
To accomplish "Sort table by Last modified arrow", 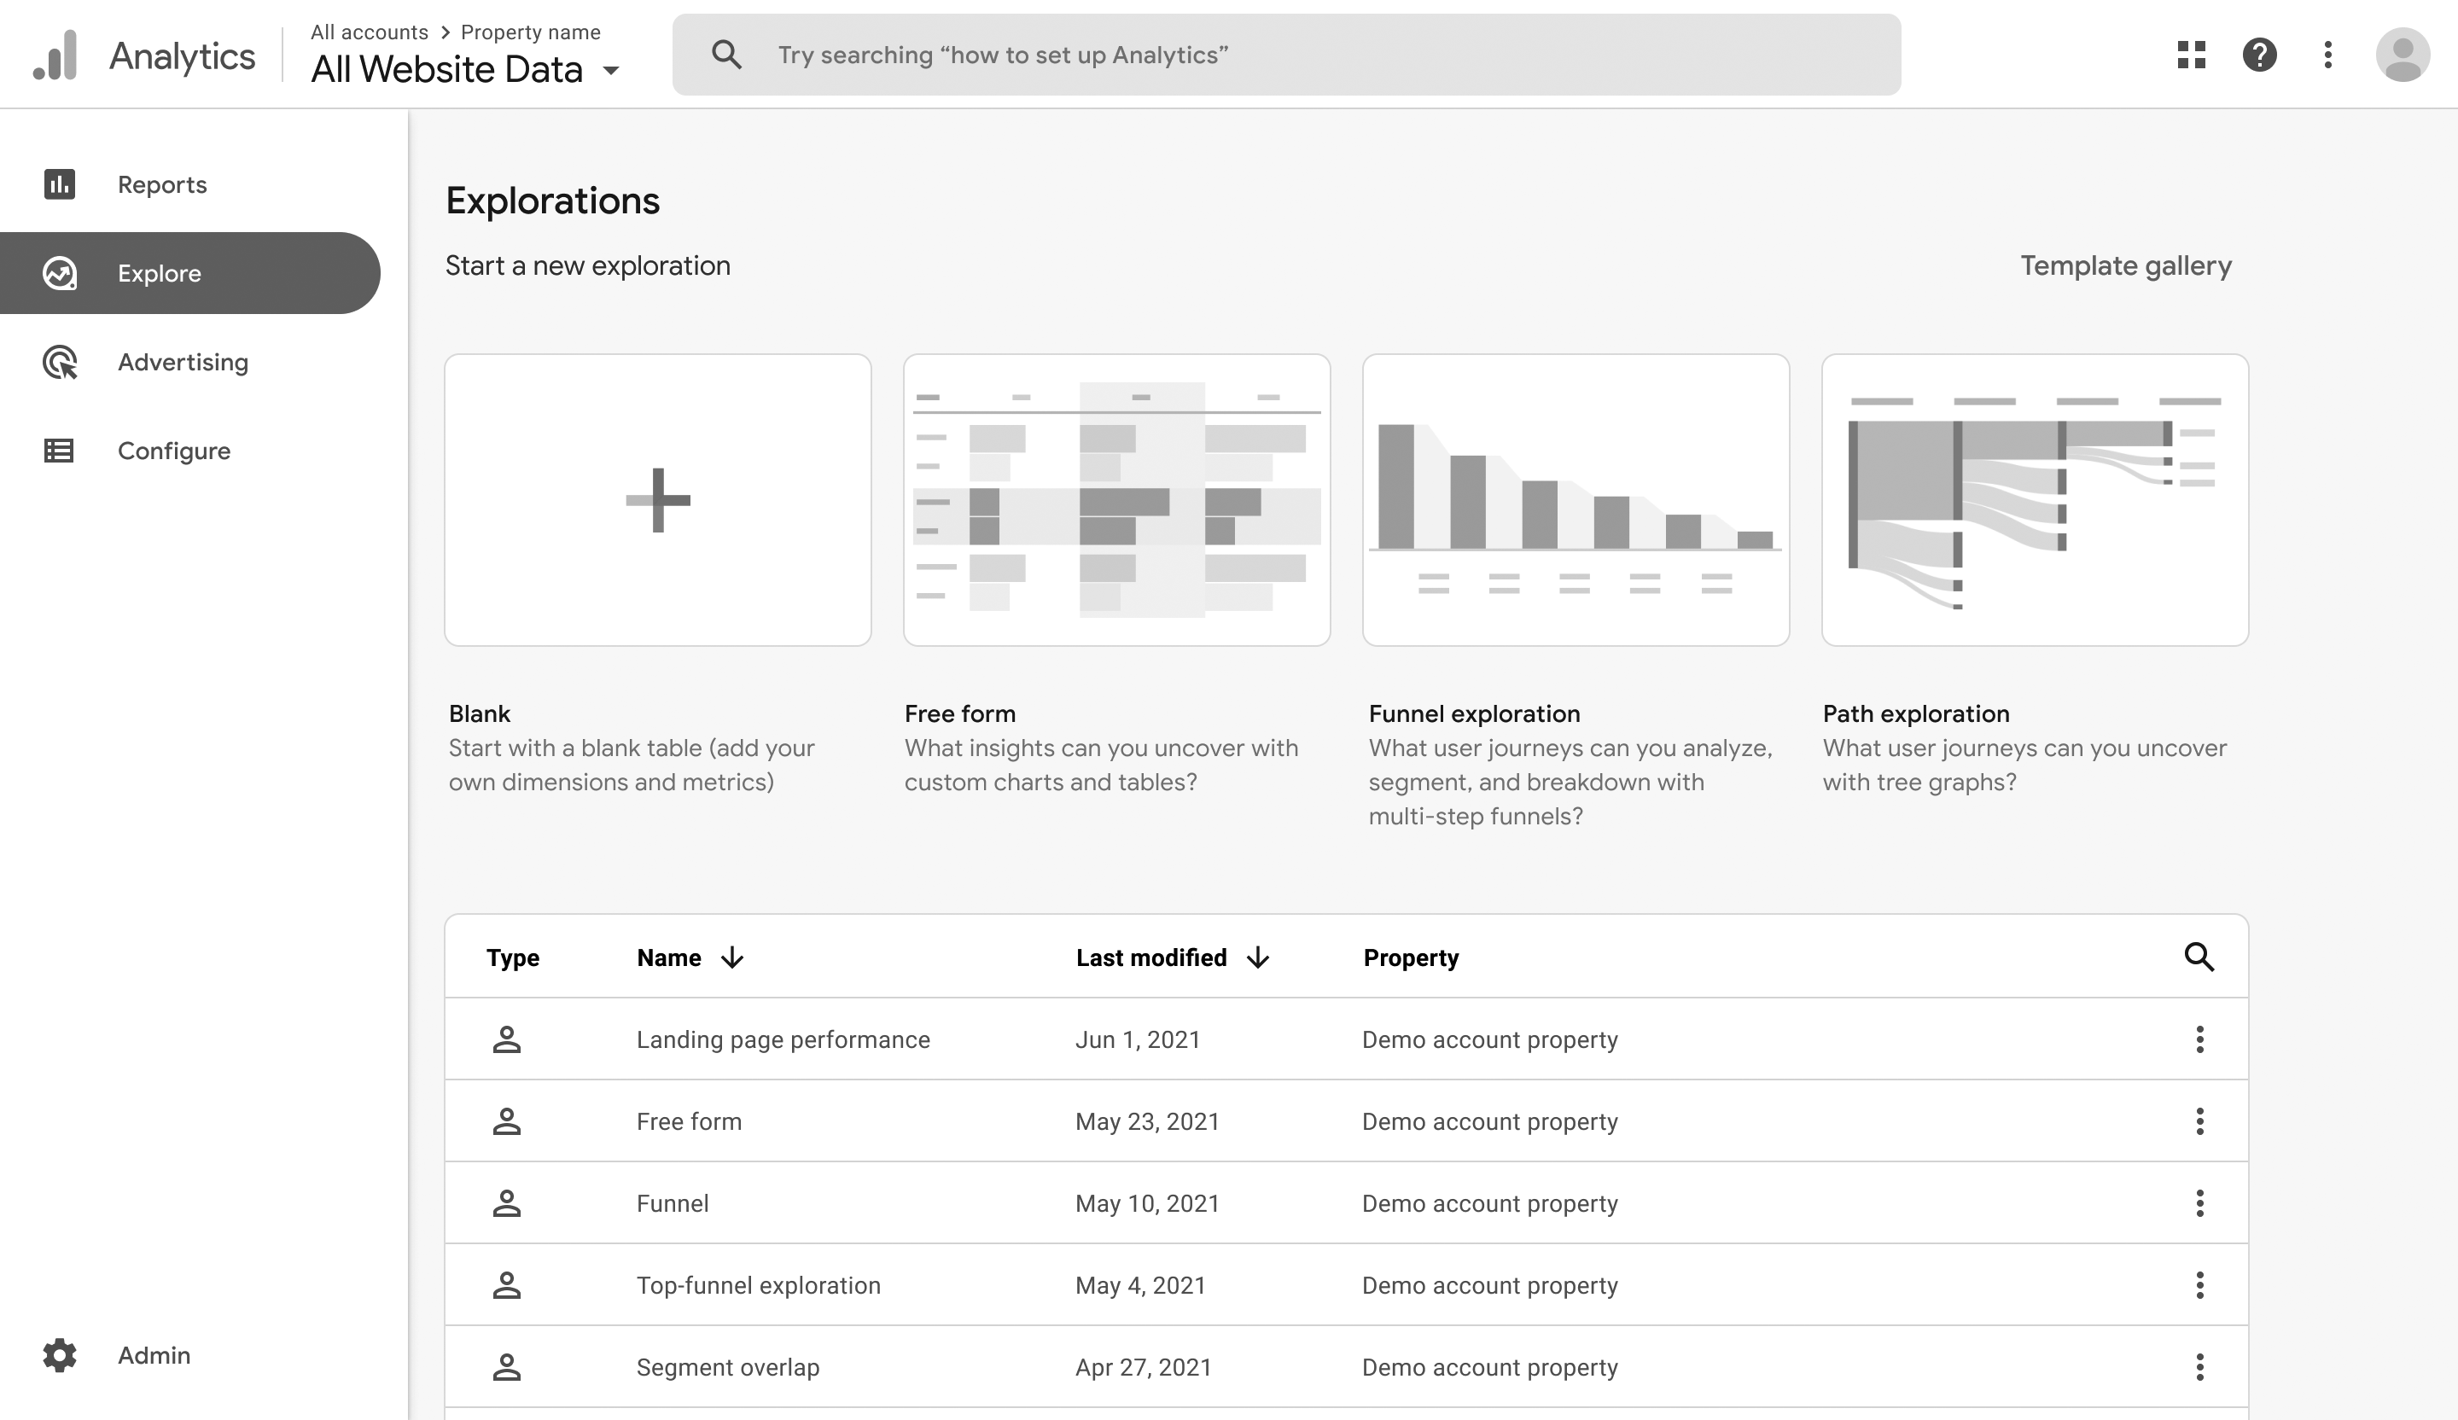I will (x=1258, y=957).
